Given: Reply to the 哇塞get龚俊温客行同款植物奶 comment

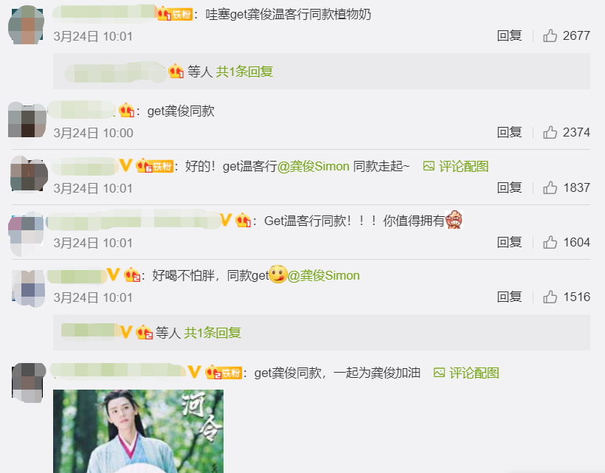Looking at the screenshot, I should click(509, 36).
